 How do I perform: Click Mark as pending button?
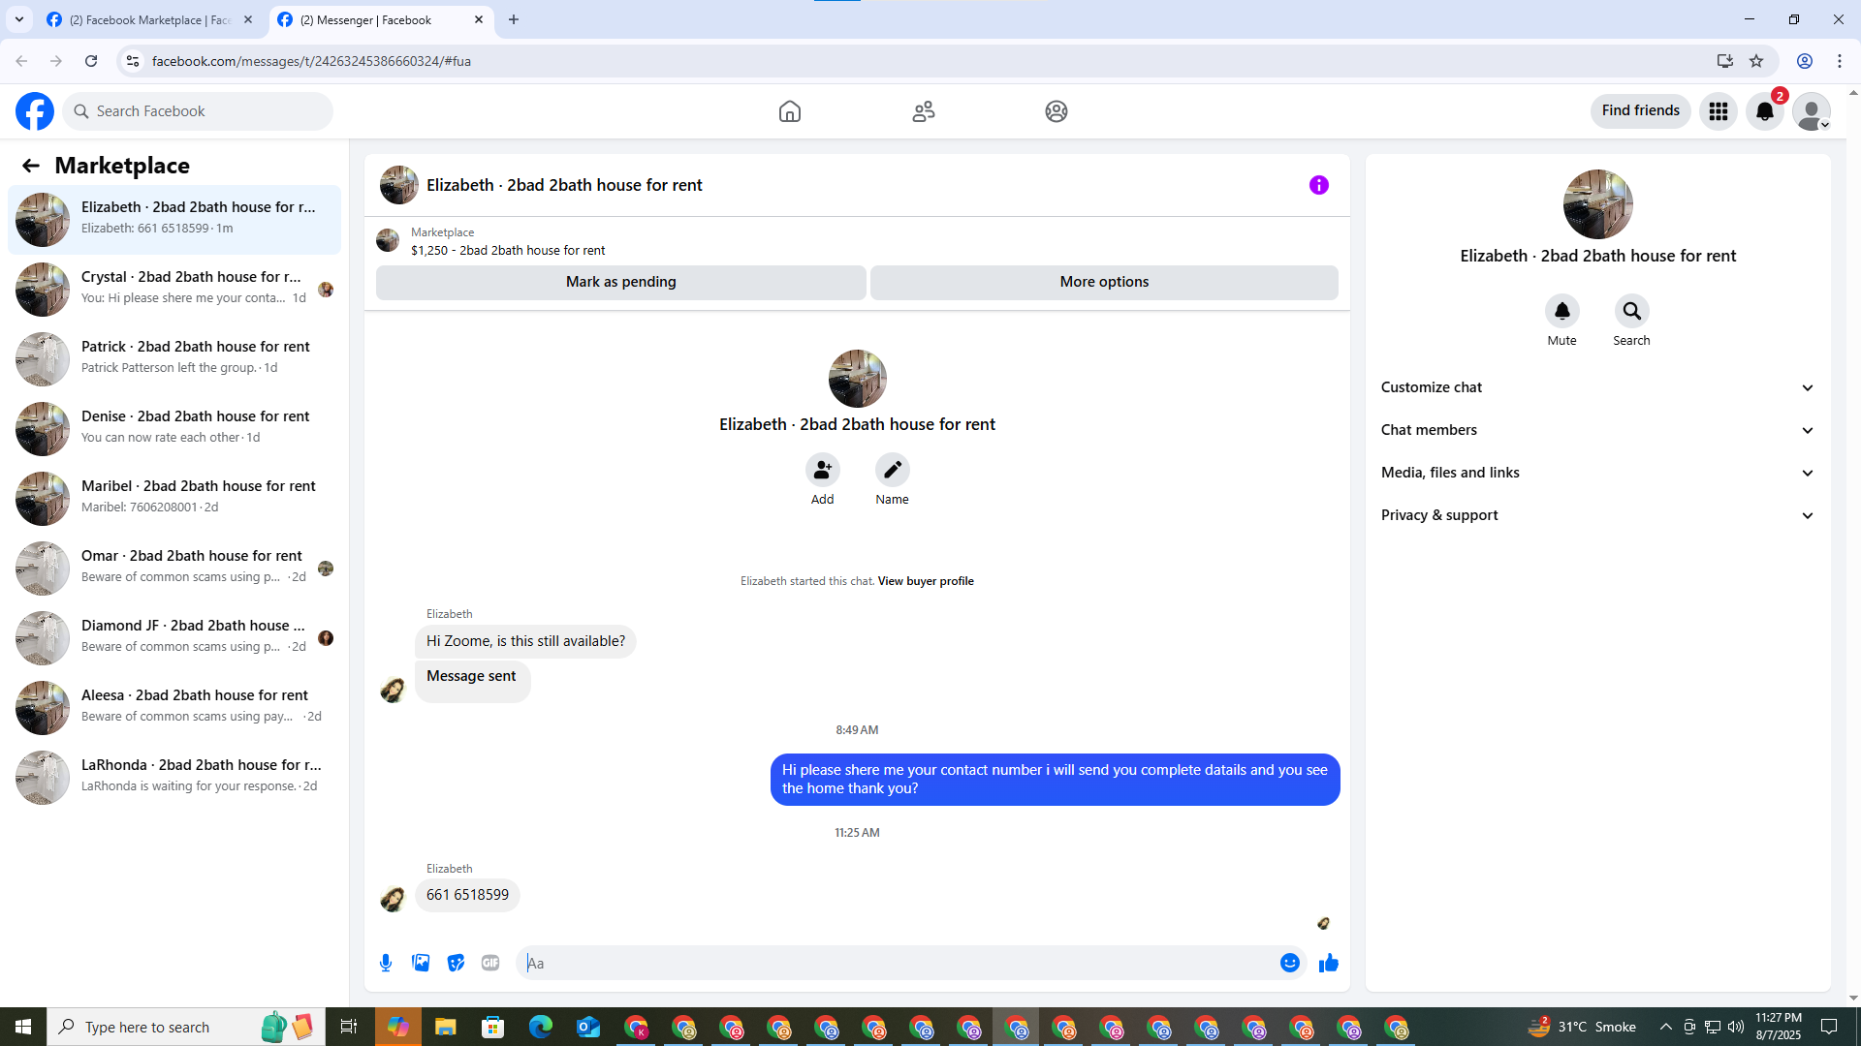click(x=620, y=282)
